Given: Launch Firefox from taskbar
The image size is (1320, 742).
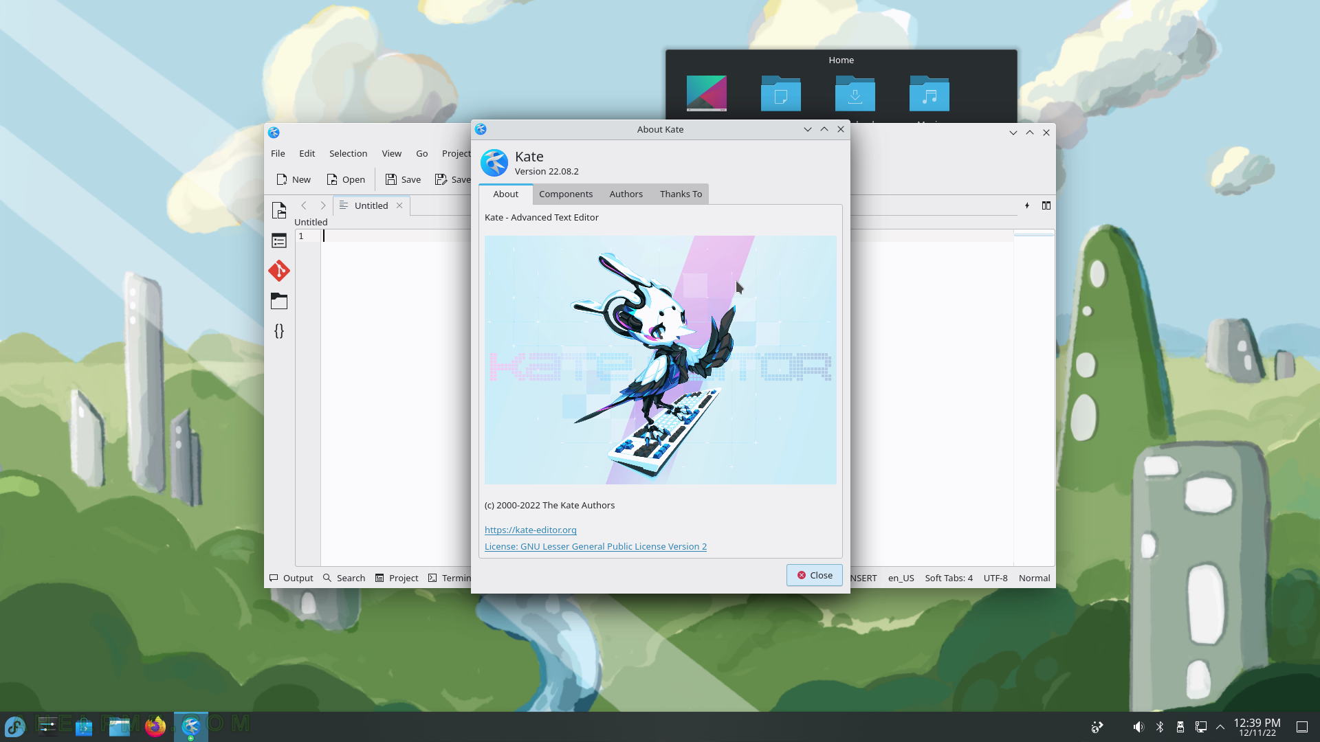Looking at the screenshot, I should 155,726.
